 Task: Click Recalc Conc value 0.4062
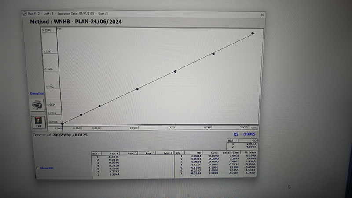234,161
